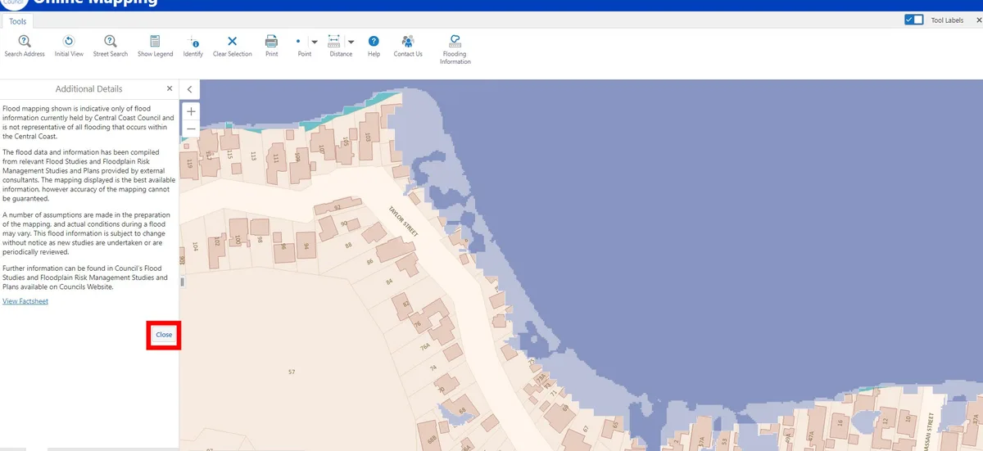Screen dimensions: 983x451
Task: Click lot 86 on the map
Action: pyautogui.click(x=369, y=262)
